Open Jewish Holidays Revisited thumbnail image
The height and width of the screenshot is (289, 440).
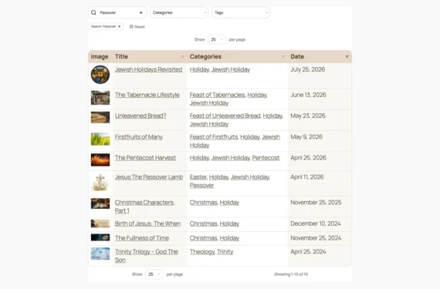[x=100, y=75]
